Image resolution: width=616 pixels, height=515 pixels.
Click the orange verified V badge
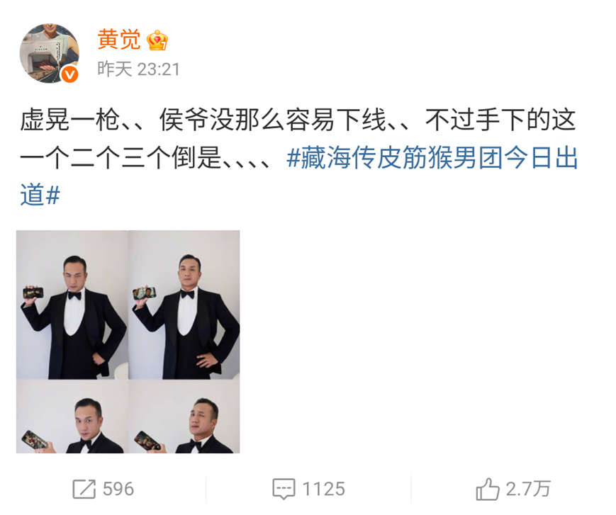(x=70, y=74)
